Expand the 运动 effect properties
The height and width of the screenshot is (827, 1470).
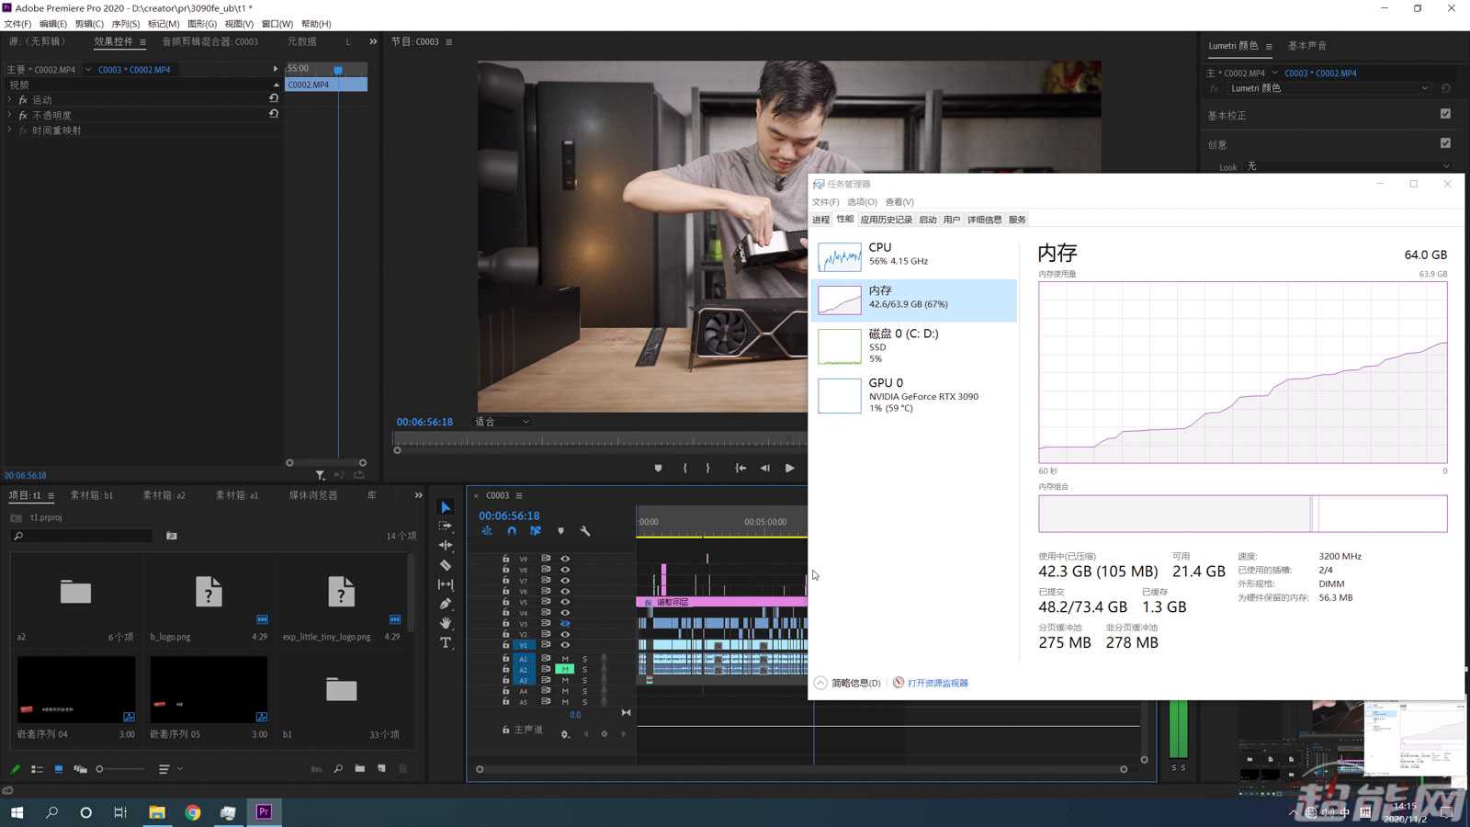point(10,99)
